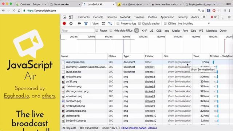The image size is (233, 131).
Task: Toggle the overview waterfall view icon
Action: [x=110, y=23]
